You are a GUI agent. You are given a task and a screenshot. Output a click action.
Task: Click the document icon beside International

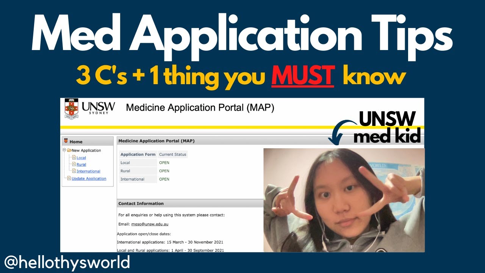tap(74, 171)
